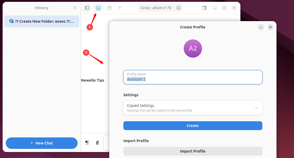The width and height of the screenshot is (294, 158).
Task: Minimize the Create Profile dialog
Action: 261,27
